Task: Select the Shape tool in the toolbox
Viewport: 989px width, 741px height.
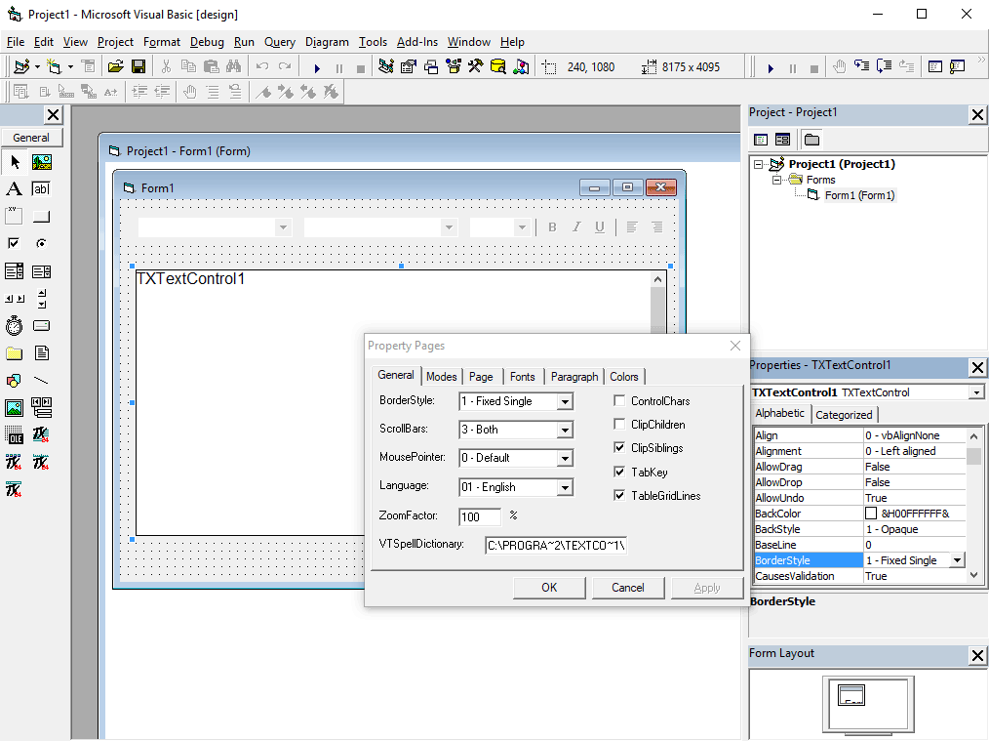Action: (15, 380)
